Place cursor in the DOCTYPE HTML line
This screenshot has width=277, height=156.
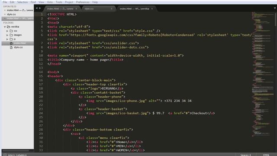62,14
